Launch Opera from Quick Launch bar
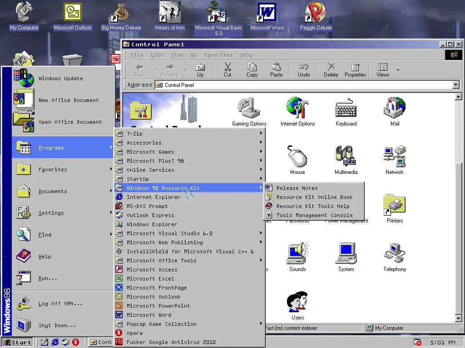465x348 pixels. pyautogui.click(x=76, y=343)
